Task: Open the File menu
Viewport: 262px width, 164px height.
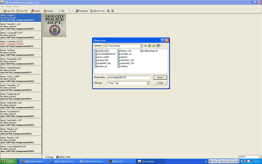Action: tap(3, 6)
